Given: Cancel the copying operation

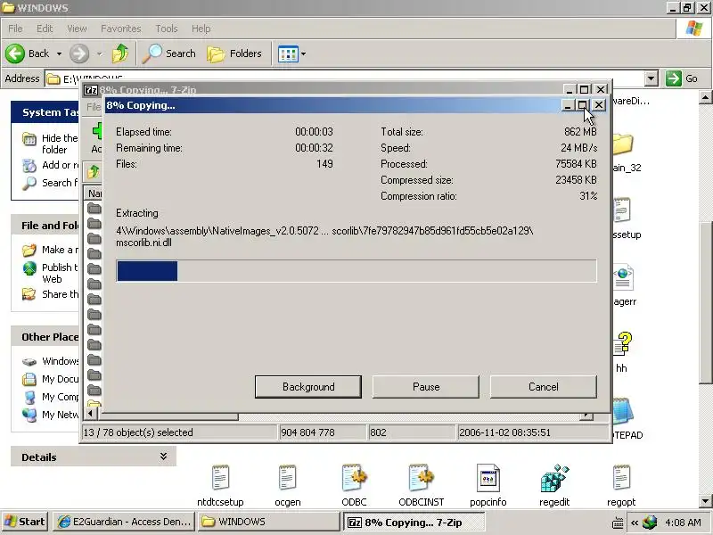Looking at the screenshot, I should (544, 387).
